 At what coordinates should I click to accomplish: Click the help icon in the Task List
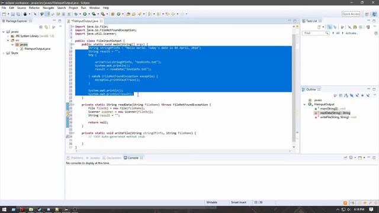coord(376,33)
